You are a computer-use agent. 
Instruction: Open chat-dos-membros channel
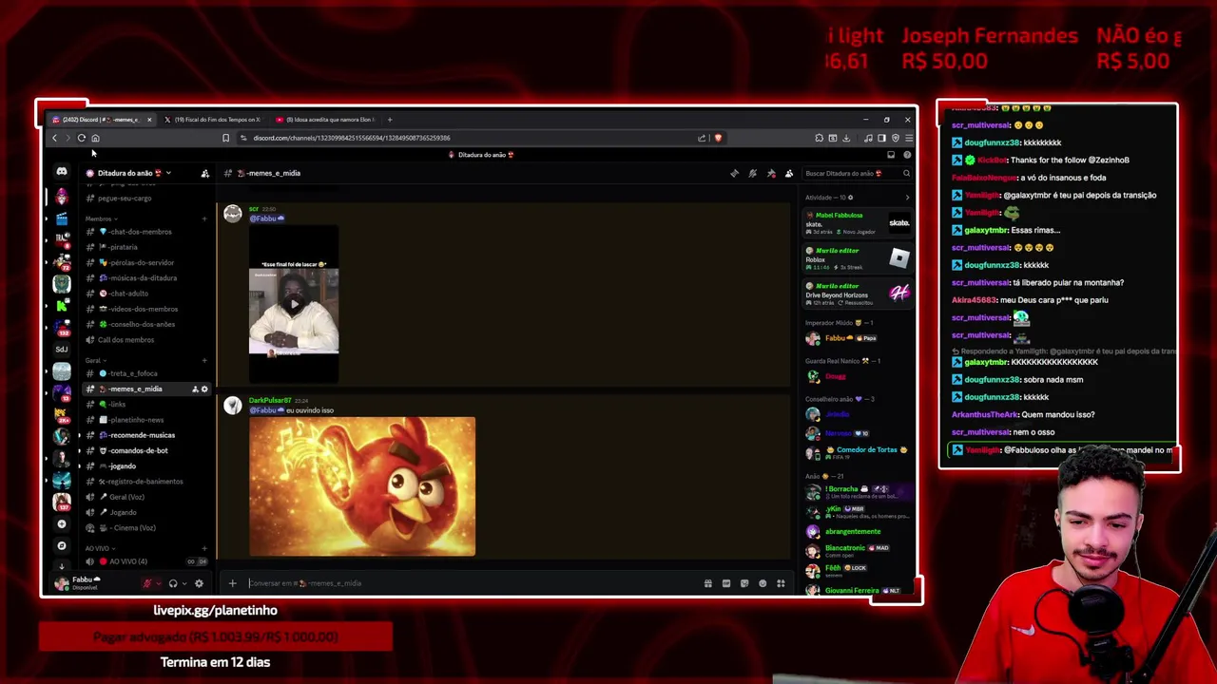[x=146, y=232]
